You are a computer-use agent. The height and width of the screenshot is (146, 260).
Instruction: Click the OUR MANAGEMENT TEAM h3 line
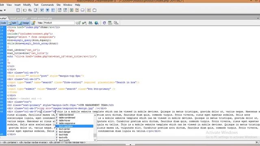(x=61, y=105)
